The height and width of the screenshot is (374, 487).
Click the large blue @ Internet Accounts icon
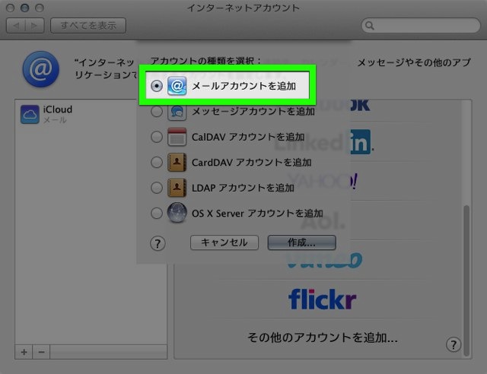click(x=40, y=69)
